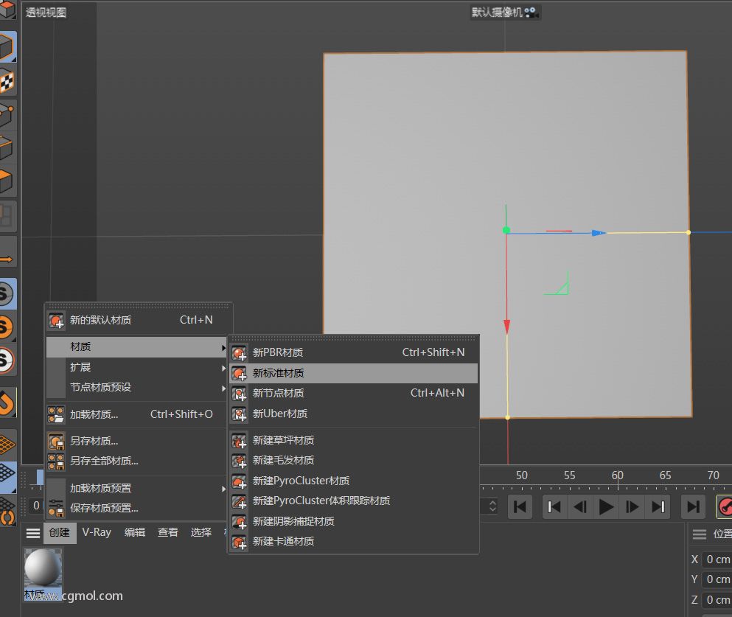Switch to Polygons mode in left toolbar
Image resolution: width=732 pixels, height=617 pixels.
point(7,181)
